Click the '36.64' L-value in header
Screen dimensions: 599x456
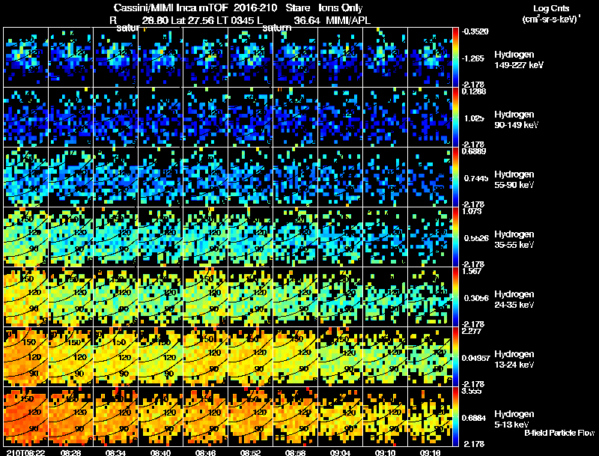[307, 21]
